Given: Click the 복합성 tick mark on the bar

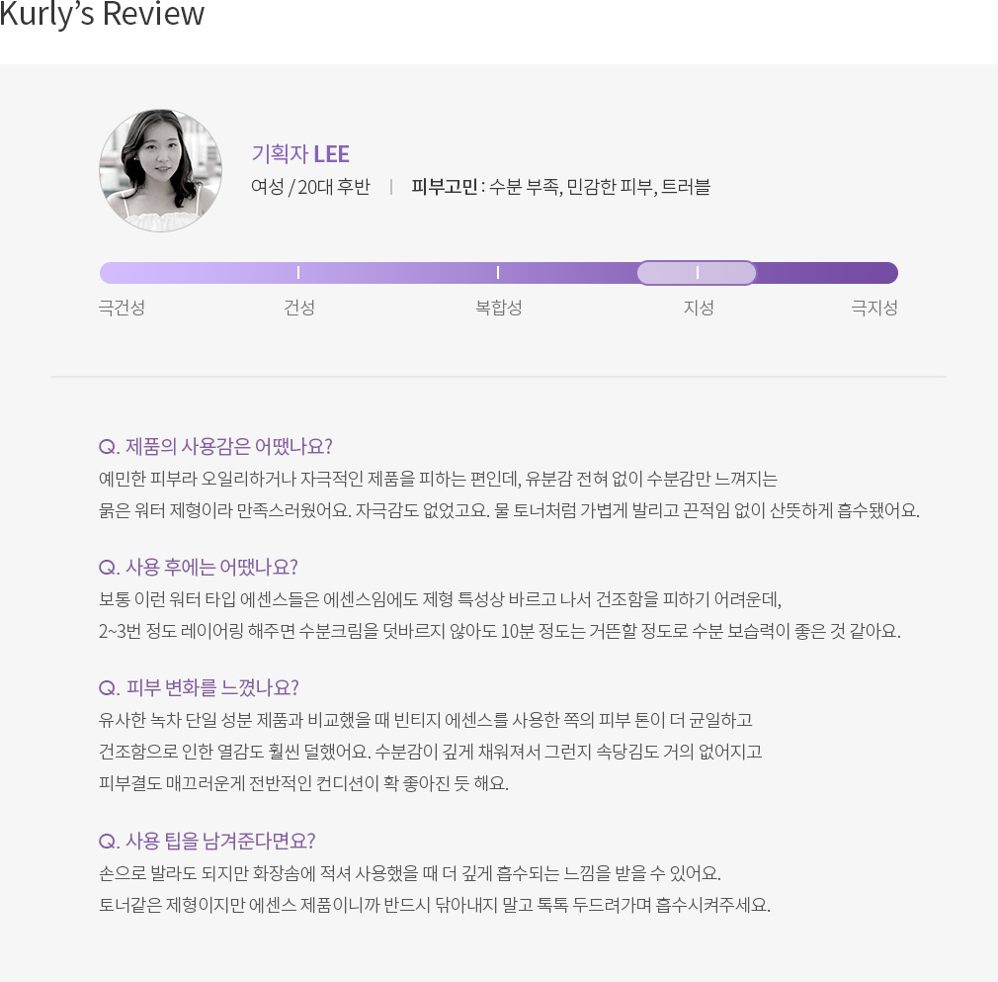Looking at the screenshot, I should coord(498,273).
